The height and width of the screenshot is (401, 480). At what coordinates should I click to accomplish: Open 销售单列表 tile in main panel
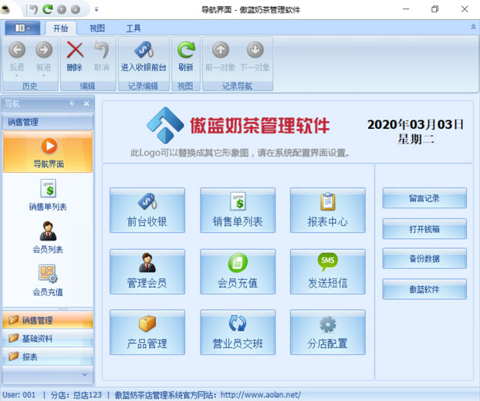(238, 210)
